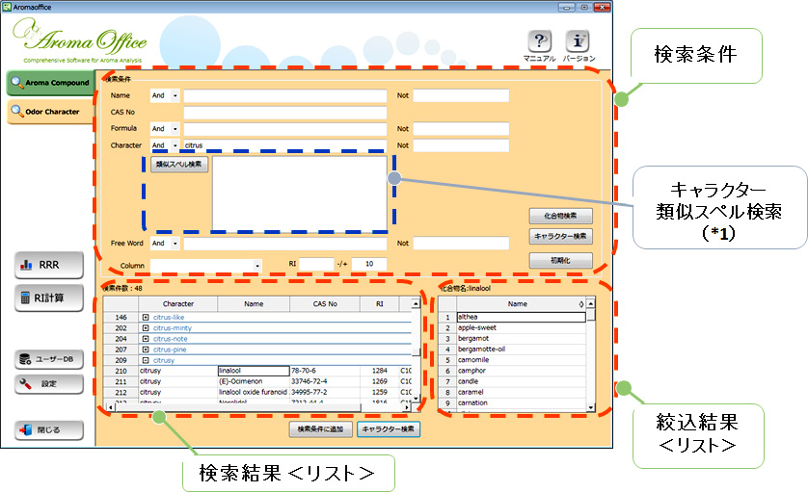Expand the citrus-pine row
The image size is (808, 492).
146,350
